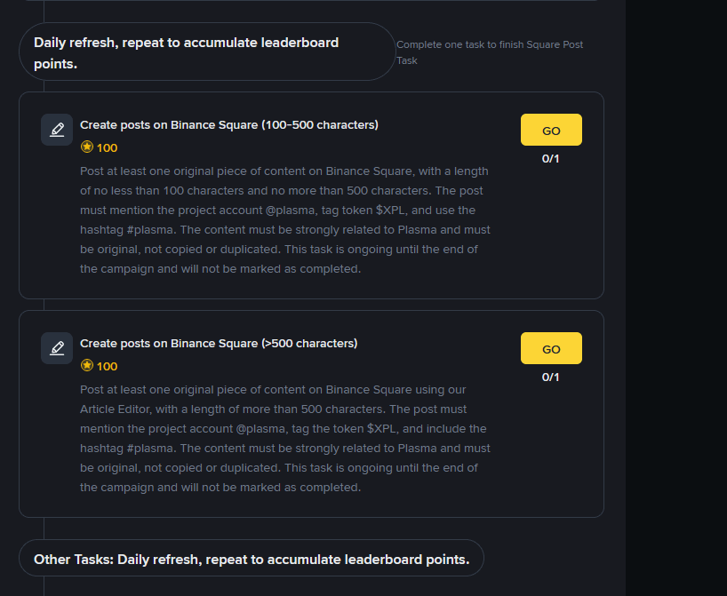
Task: Click the 0/1 progress counter under the second GO button
Action: tap(551, 377)
